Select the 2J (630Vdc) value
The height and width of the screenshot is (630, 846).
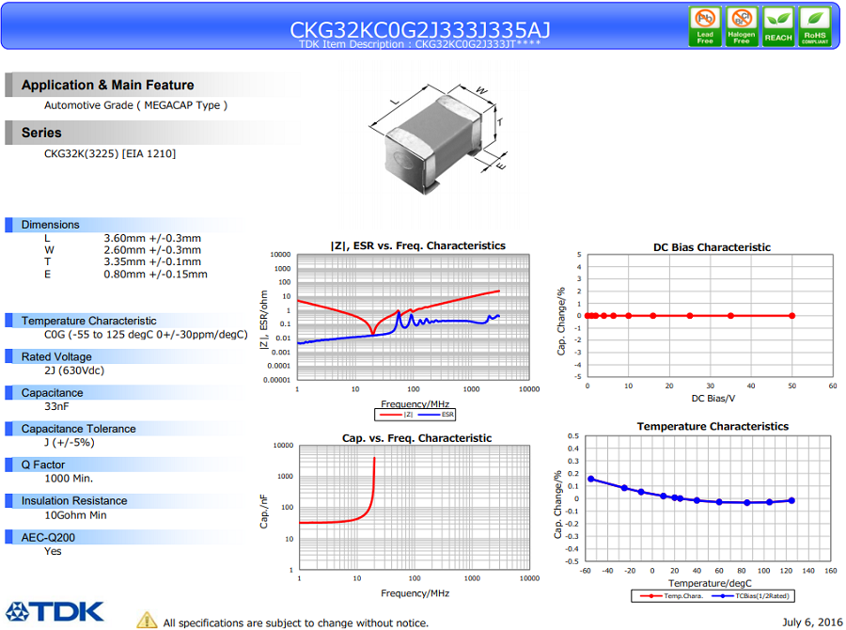tap(74, 370)
